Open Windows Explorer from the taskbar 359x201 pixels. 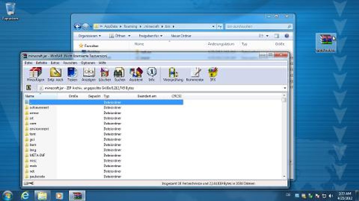tap(42, 196)
